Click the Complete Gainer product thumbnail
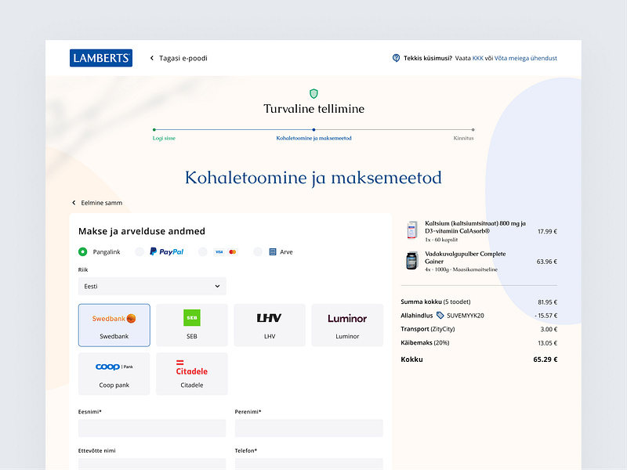Viewport: 627px width, 470px height. point(412,261)
